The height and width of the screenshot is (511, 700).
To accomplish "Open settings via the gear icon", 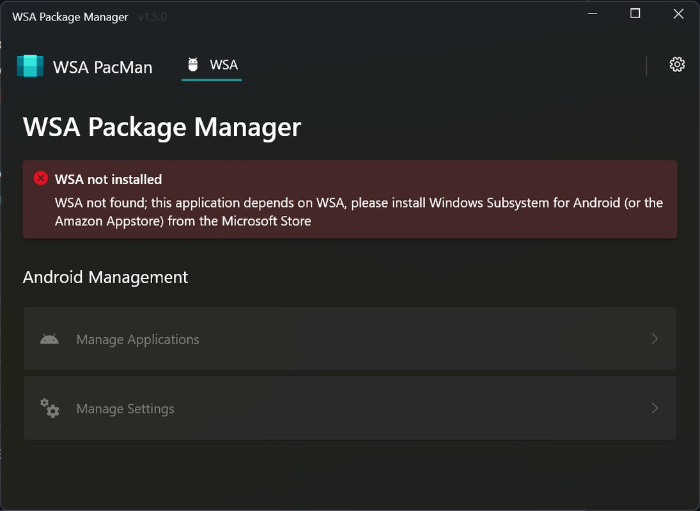I will coord(677,65).
